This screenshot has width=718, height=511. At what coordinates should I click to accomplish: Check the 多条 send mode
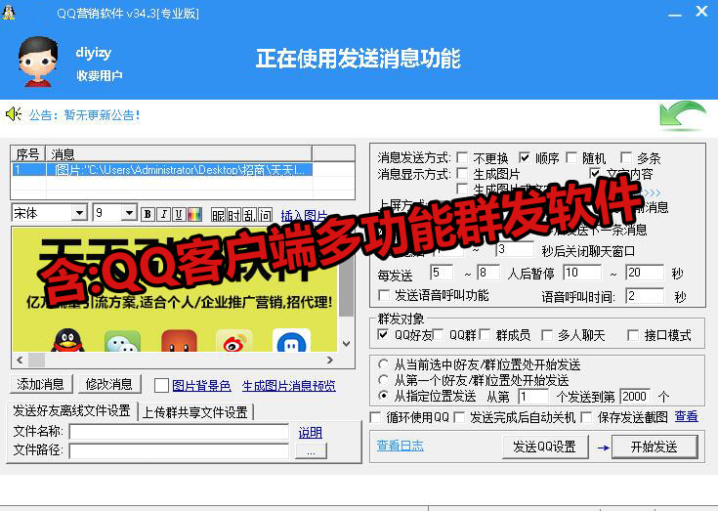[x=626, y=158]
